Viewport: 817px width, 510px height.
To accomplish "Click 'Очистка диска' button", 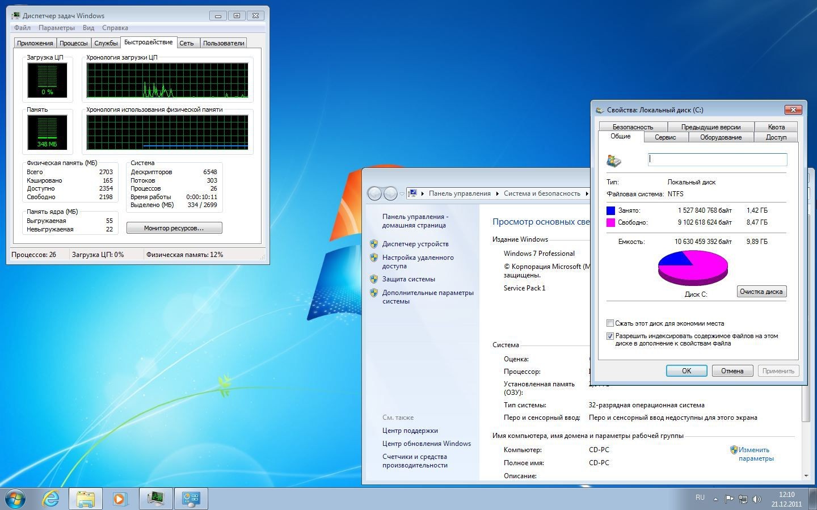I will [x=761, y=292].
